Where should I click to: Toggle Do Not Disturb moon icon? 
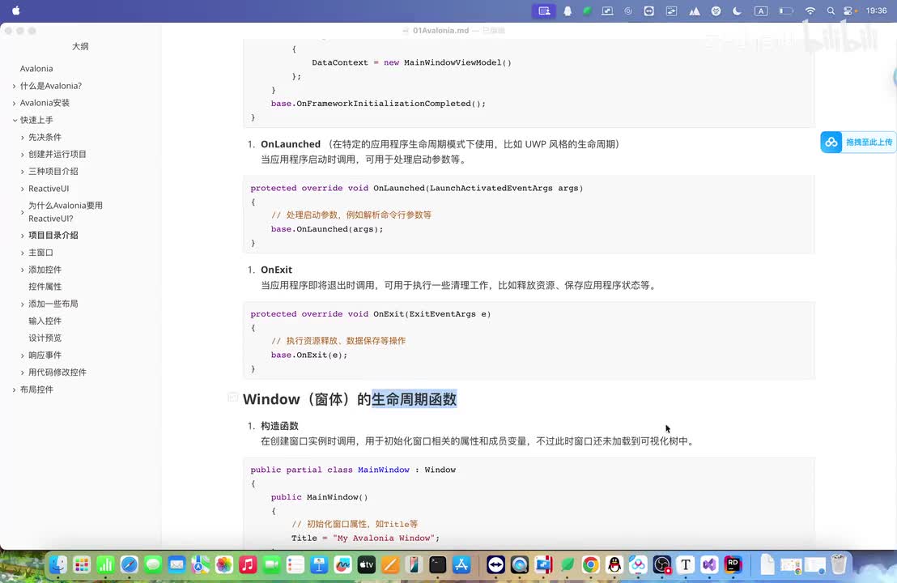(737, 11)
